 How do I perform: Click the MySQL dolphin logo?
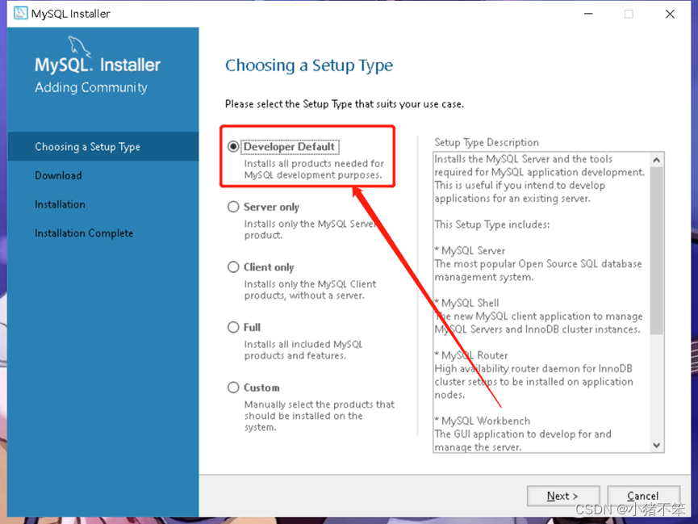coord(79,46)
